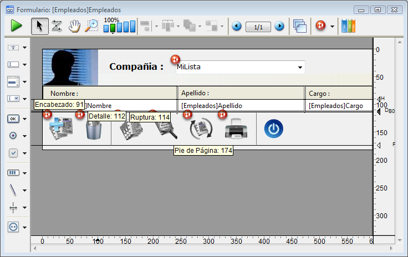Screen dimensions: 408x257
Task: Go to next form page
Action: pos(279,26)
